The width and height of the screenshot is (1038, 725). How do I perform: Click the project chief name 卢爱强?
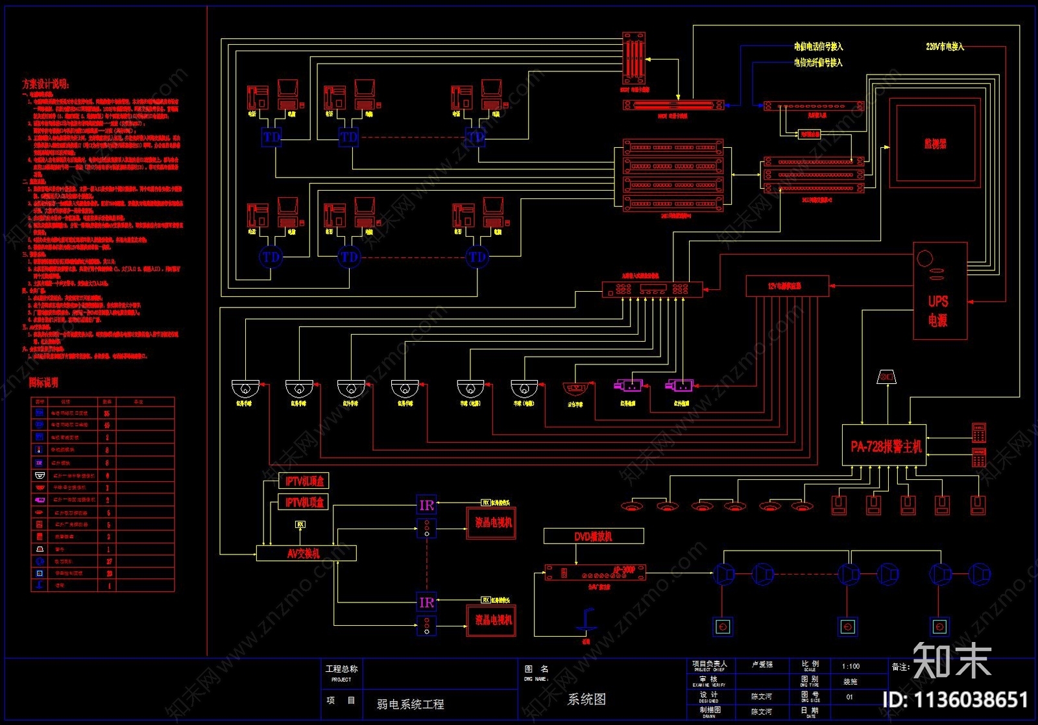tap(762, 665)
